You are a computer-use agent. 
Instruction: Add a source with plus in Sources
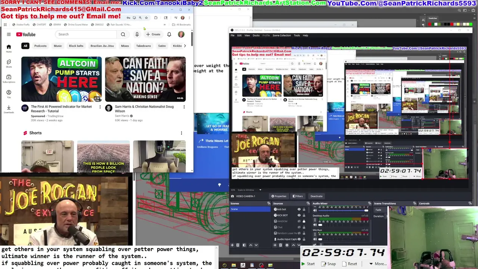click(x=275, y=245)
